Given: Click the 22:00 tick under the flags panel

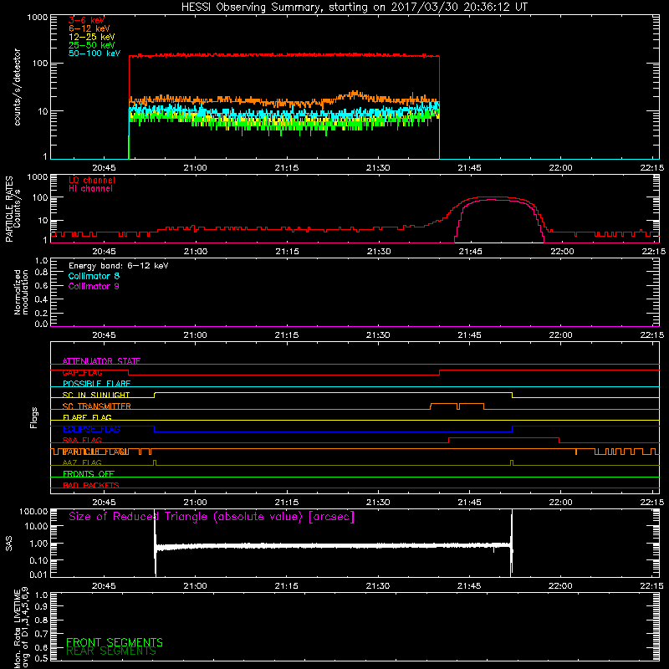Looking at the screenshot, I should (560, 503).
